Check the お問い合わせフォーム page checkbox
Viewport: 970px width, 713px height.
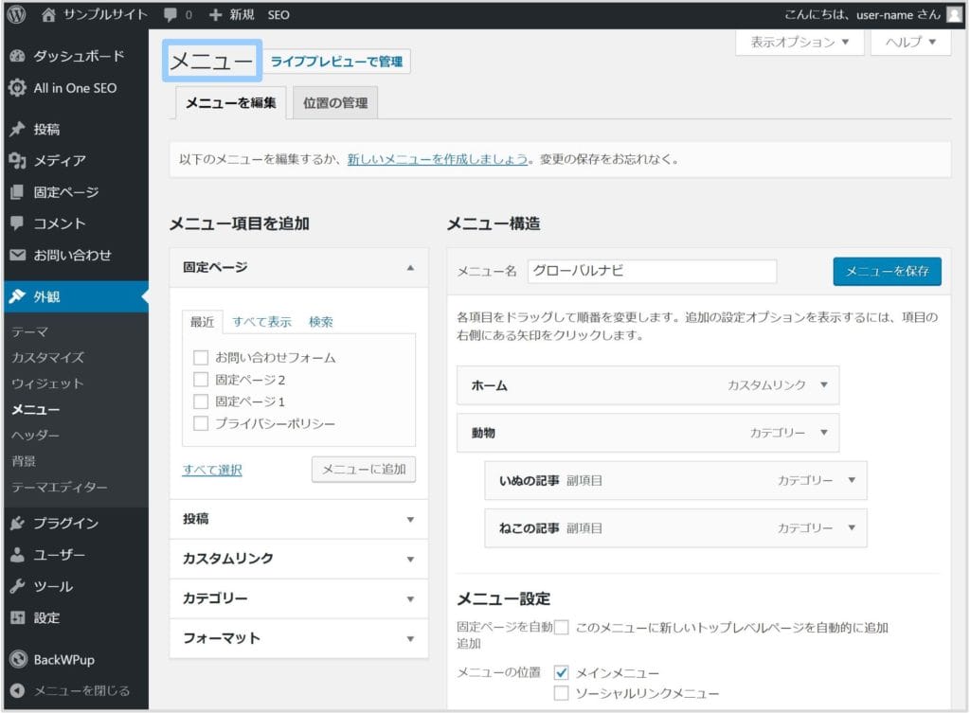coord(201,357)
